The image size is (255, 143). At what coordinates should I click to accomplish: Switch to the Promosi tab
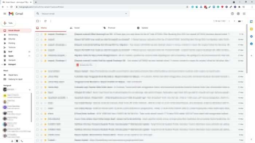point(111,28)
